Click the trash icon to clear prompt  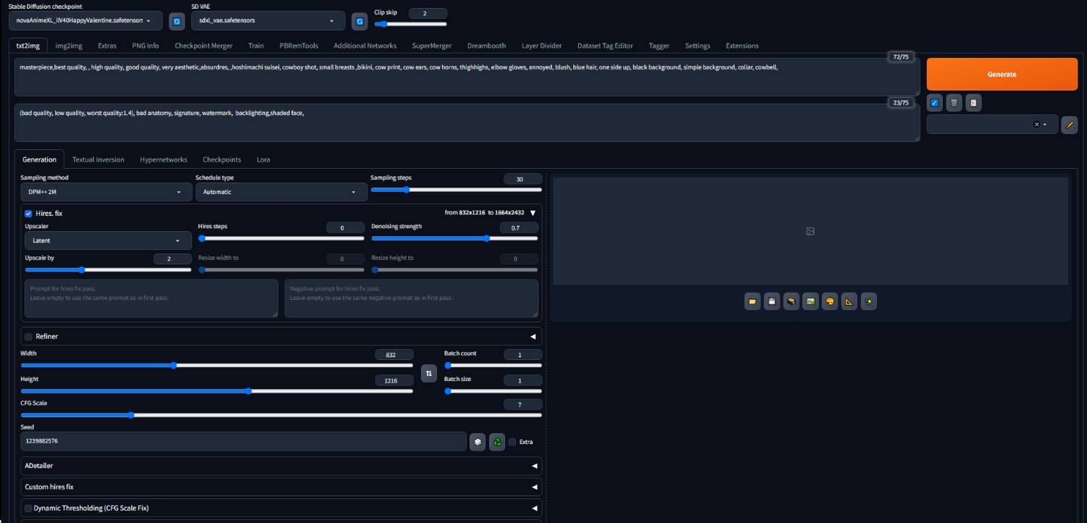[954, 103]
